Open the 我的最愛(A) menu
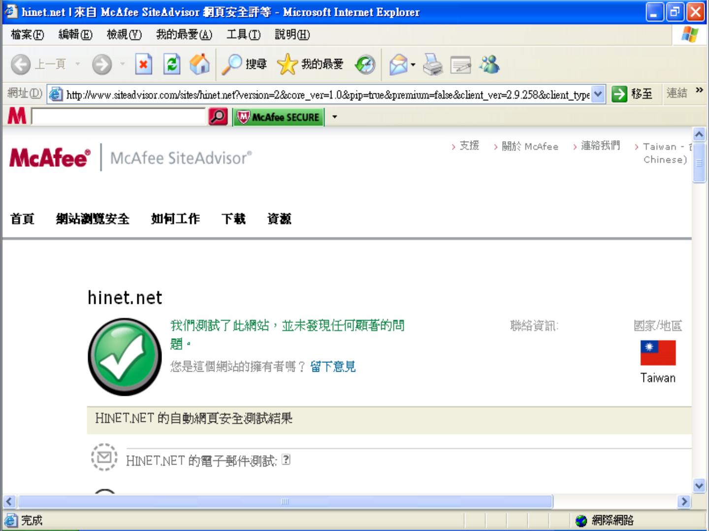Image resolution: width=709 pixels, height=531 pixels. point(184,34)
